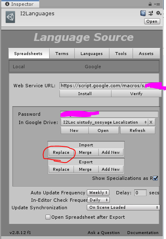Click Export Merge button

[86, 170]
